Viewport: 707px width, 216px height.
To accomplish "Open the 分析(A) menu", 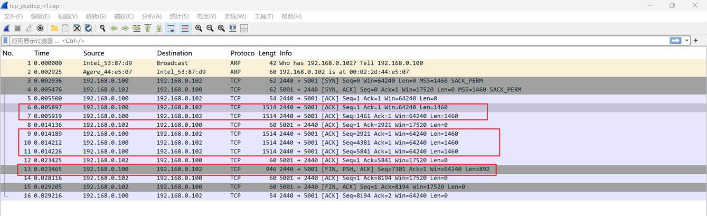I will tap(152, 16).
